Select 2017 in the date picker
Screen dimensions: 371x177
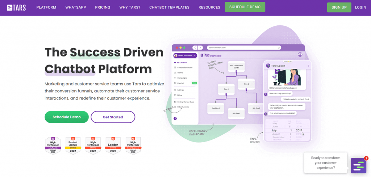click(x=299, y=130)
